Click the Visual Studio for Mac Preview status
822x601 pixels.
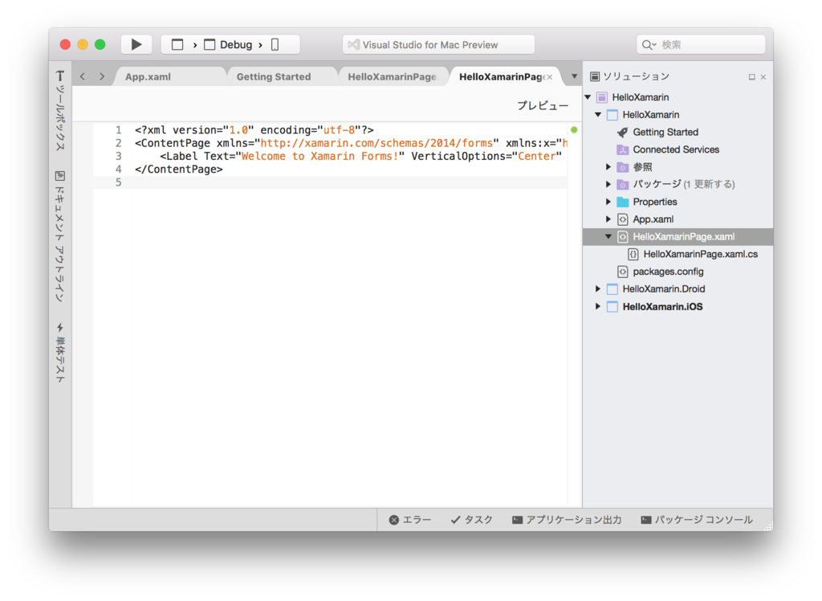[x=438, y=45]
